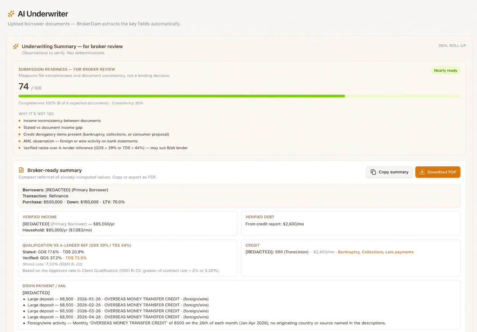The height and width of the screenshot is (332, 477).
Task: Click the "DOWN PAYMENT / AML" label
Action: 44,286
